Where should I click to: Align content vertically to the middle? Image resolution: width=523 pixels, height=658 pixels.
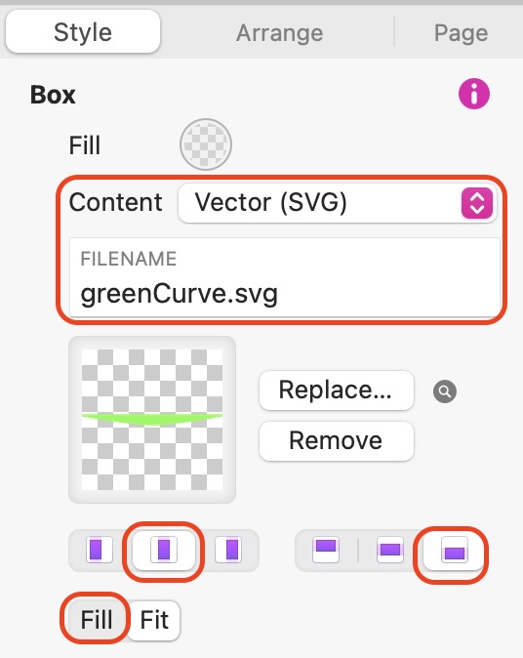pyautogui.click(x=390, y=550)
